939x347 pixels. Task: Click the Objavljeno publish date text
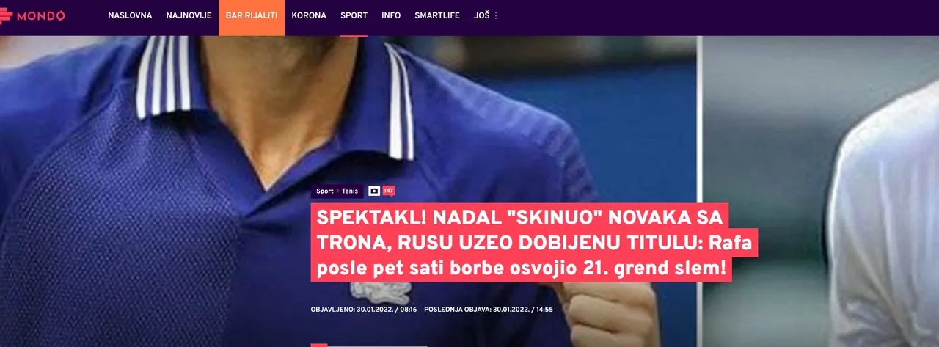[364, 310]
